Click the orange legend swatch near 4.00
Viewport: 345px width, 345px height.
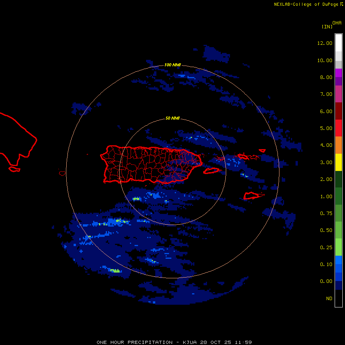coord(338,145)
